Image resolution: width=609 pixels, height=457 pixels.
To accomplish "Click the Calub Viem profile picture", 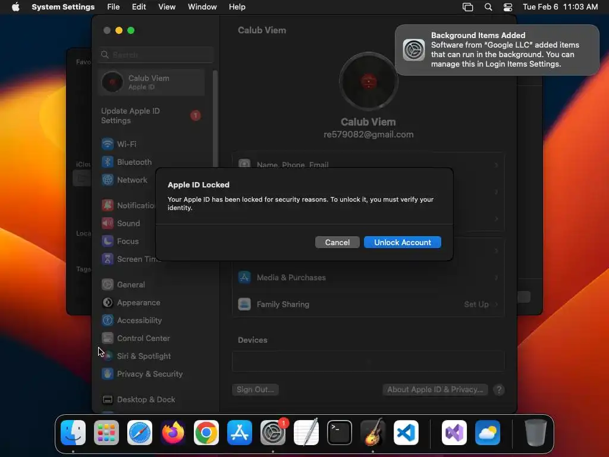I will pos(368,82).
